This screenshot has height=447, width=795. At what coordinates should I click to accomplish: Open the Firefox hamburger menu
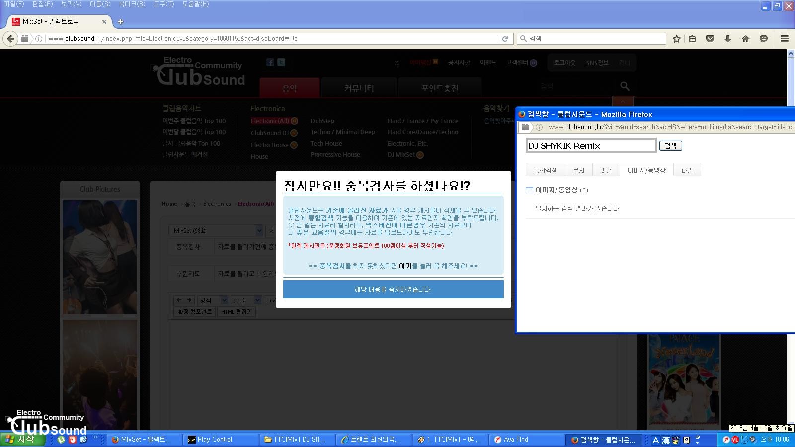(x=785, y=39)
